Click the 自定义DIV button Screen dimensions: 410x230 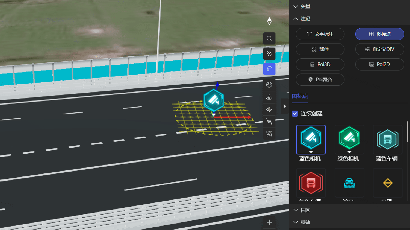tap(380, 49)
